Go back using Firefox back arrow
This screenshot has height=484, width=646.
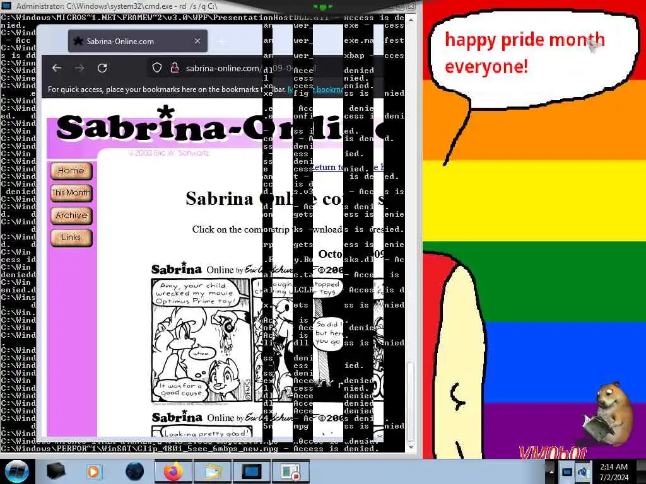click(x=57, y=68)
